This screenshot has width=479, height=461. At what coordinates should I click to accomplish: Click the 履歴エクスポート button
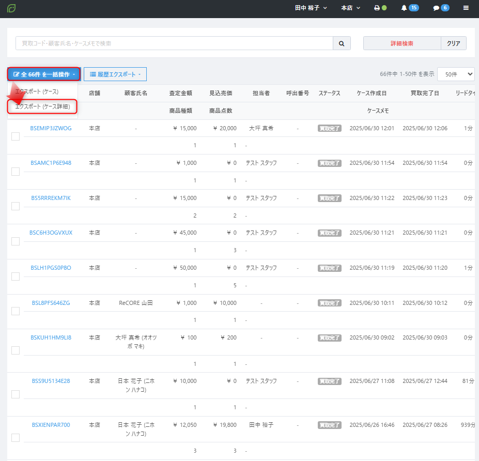(115, 74)
